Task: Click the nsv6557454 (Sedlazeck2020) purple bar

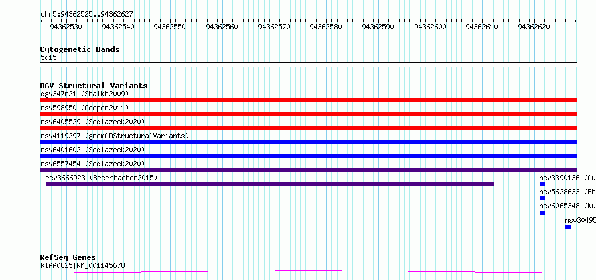Action: (x=308, y=170)
